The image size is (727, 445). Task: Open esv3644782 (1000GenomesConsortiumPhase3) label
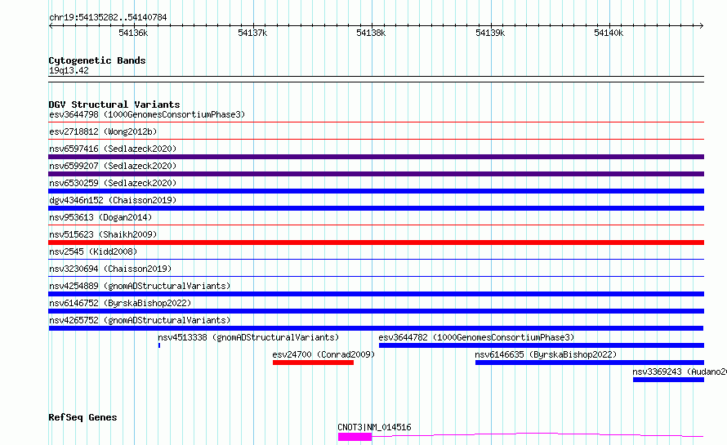point(476,337)
